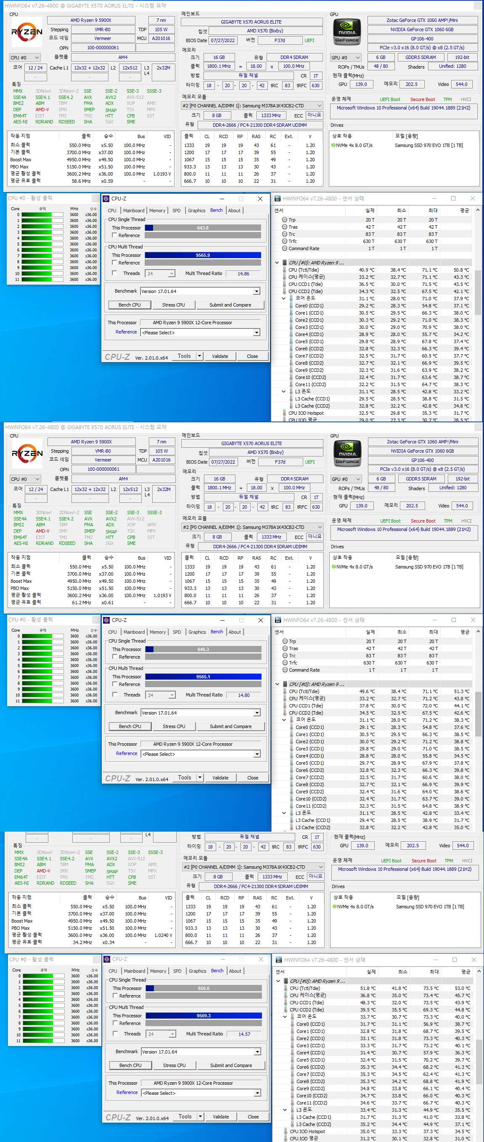
Task: Collapse the 코어 온도 group in the Tctl 49.6 °C sensor window
Action: click(284, 720)
